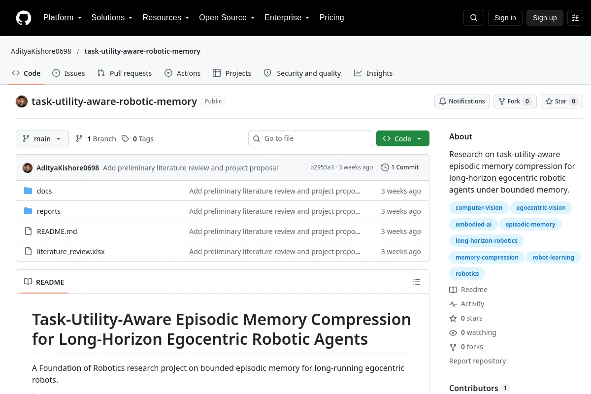Expand the Enterprise menu
Image resolution: width=591 pixels, height=394 pixels.
click(x=287, y=18)
